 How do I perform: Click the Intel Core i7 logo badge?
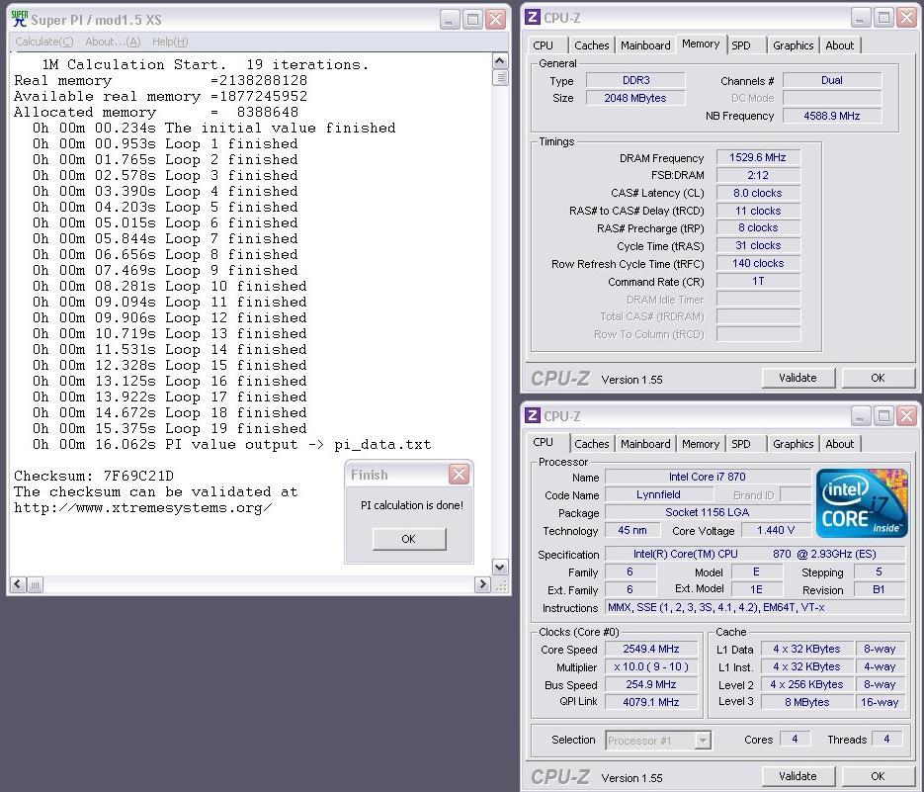862,503
